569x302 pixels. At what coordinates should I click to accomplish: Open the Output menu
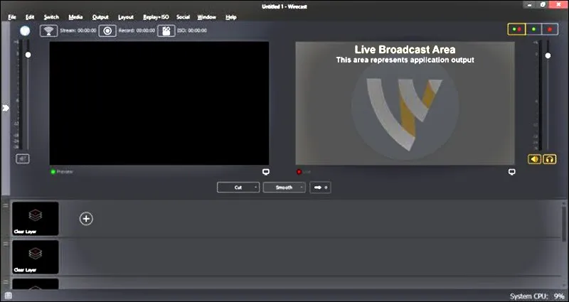click(x=100, y=17)
